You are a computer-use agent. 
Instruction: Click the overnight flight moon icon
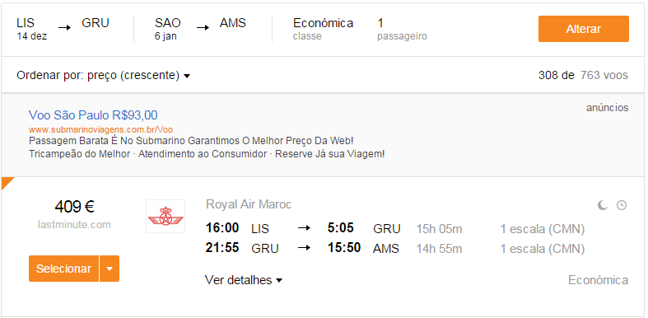click(603, 204)
